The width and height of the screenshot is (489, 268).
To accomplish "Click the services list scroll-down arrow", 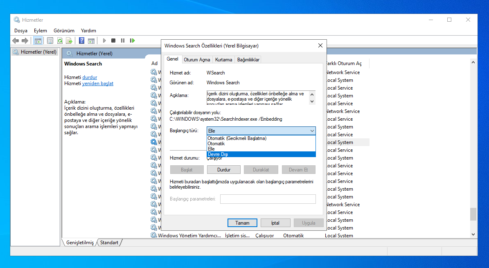I will pos(473,234).
